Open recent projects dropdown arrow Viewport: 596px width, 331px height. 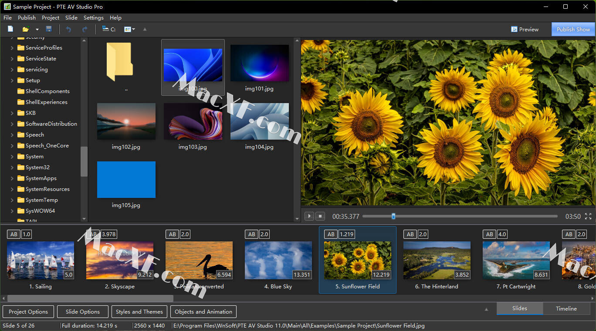[x=37, y=29]
